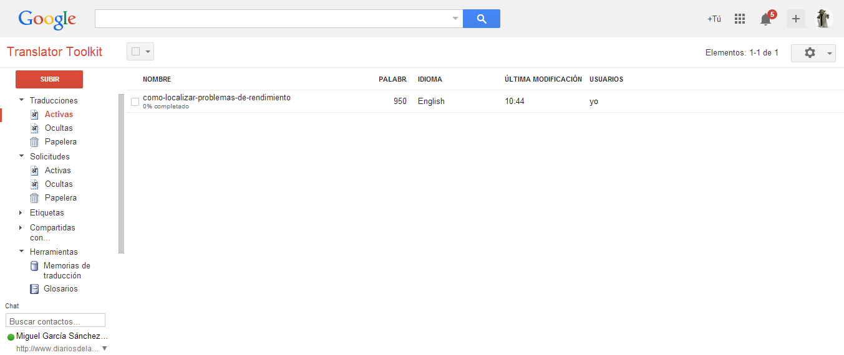Click the plus share button

click(796, 19)
